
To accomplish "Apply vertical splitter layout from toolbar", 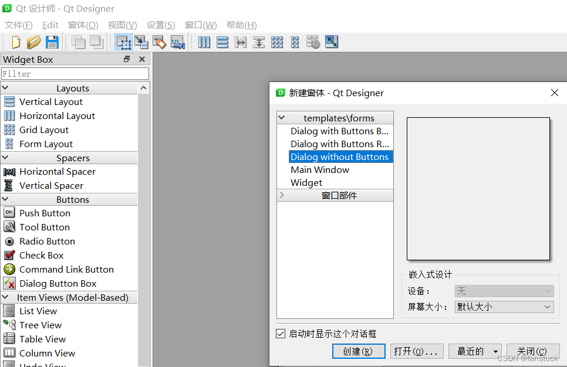I will click(258, 42).
